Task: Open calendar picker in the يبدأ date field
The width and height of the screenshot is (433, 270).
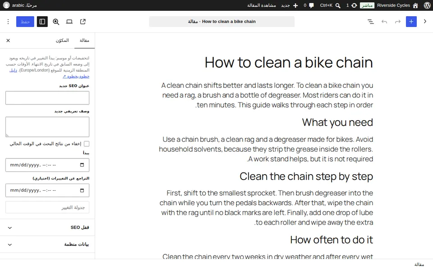Action: click(x=82, y=165)
